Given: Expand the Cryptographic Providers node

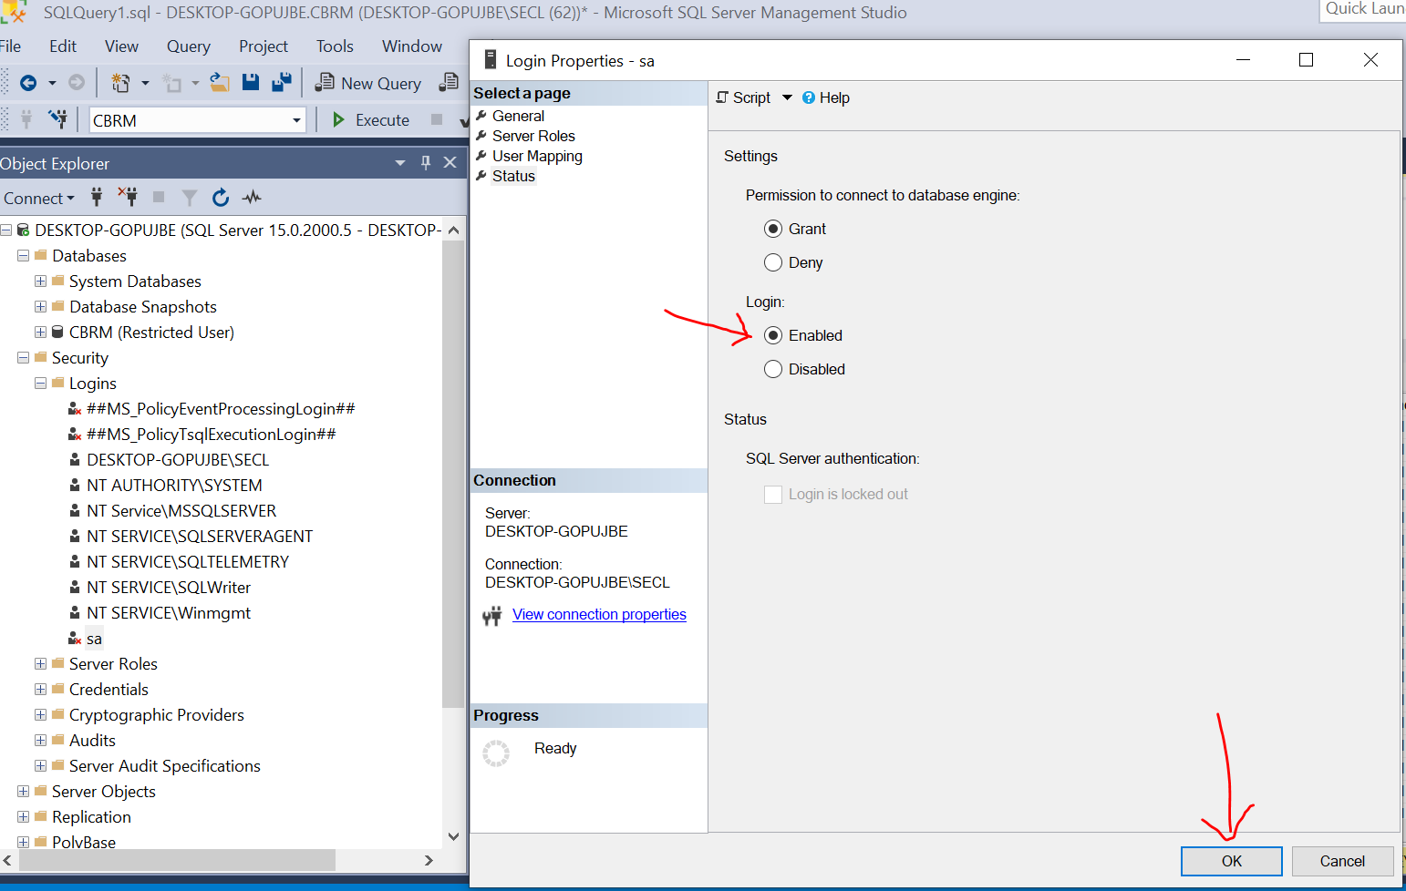Looking at the screenshot, I should [x=40, y=715].
